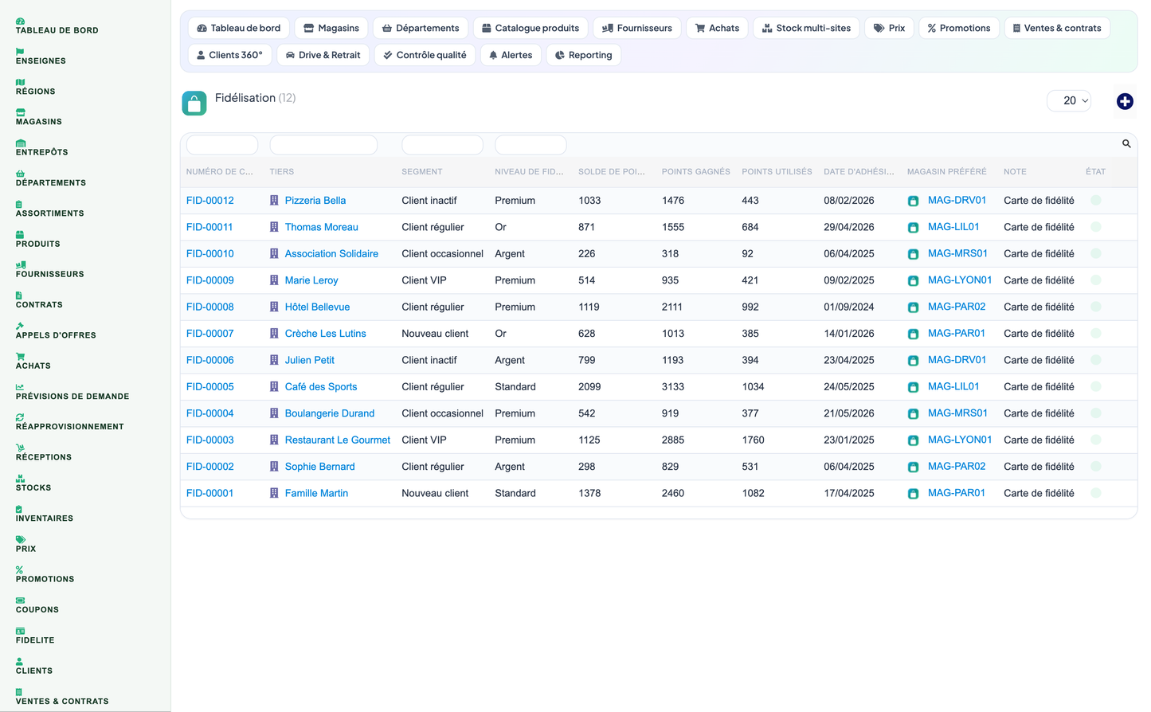Click the Prévisions de demande chart icon
The width and height of the screenshot is (1151, 712).
[20, 387]
